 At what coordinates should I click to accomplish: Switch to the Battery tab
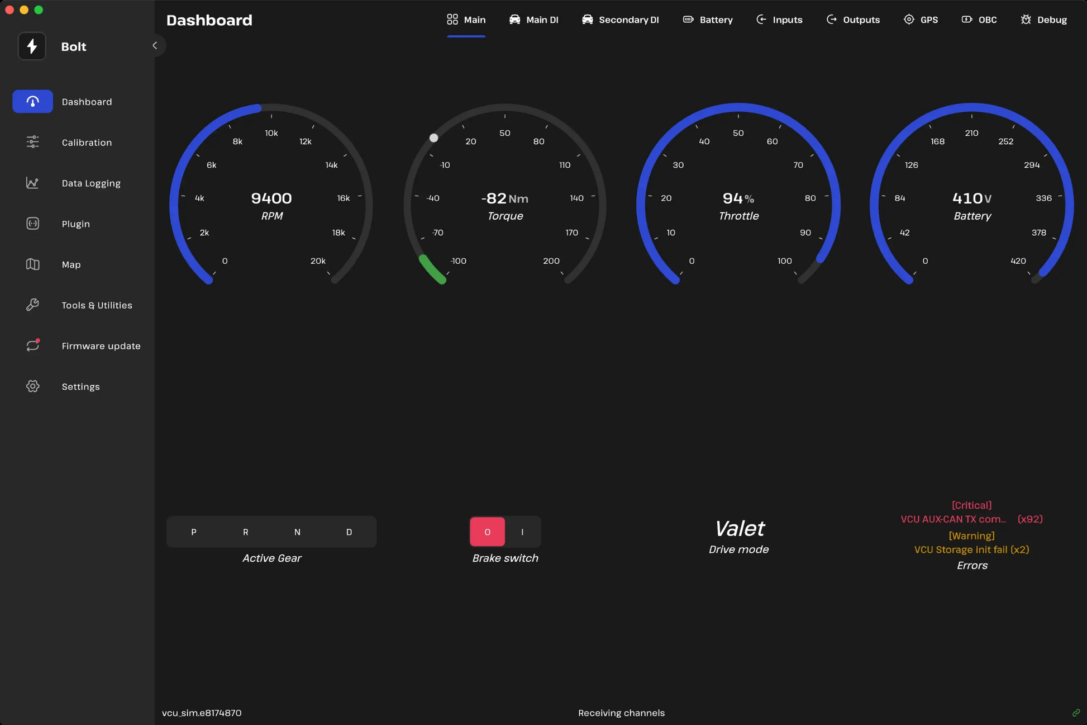[x=707, y=20]
